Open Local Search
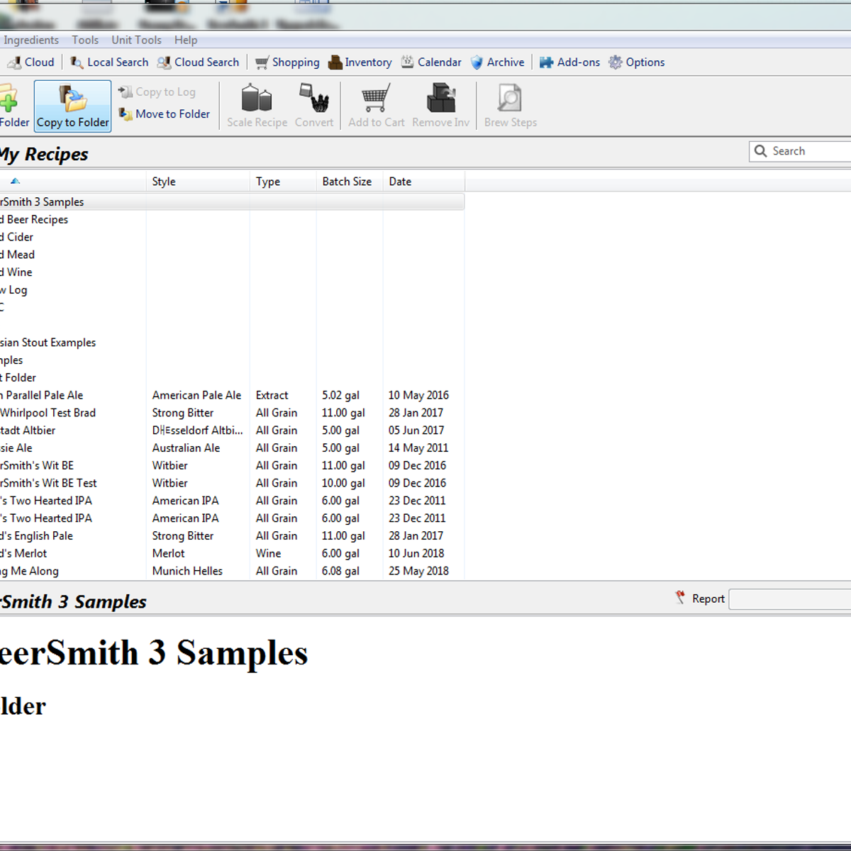 109,62
